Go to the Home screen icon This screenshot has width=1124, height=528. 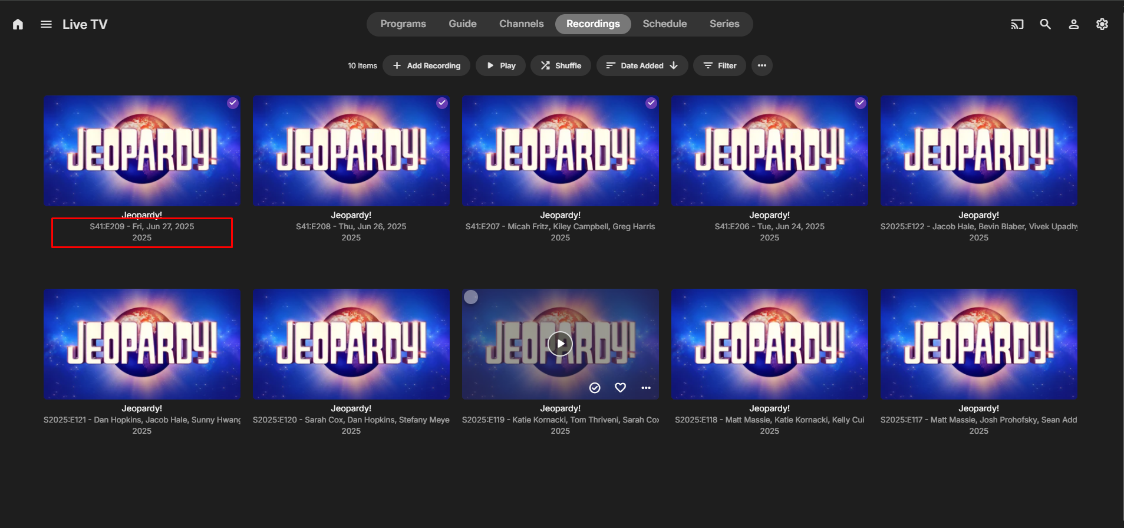[x=18, y=24]
